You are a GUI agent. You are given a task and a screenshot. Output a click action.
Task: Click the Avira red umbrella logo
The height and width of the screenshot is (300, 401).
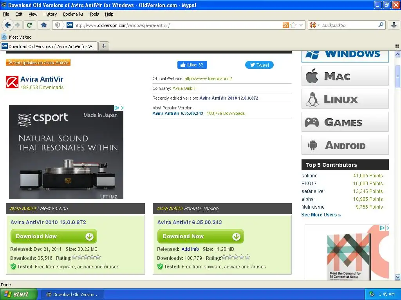[x=12, y=82]
